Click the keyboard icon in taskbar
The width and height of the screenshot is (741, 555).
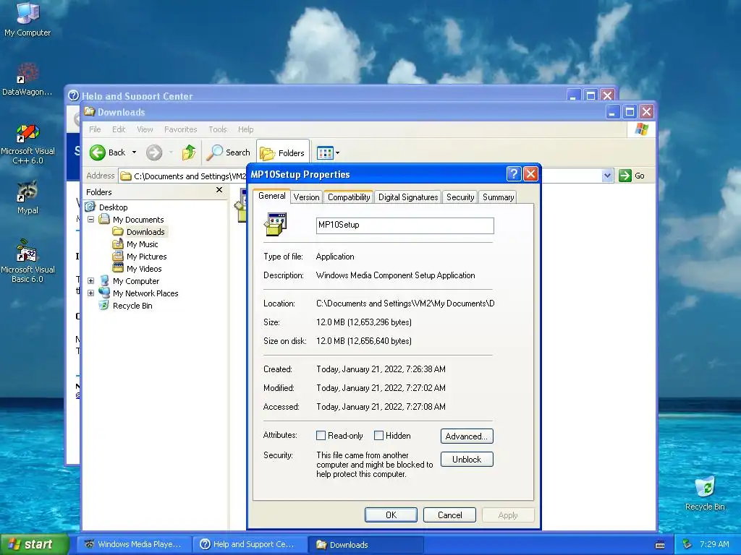(x=660, y=545)
